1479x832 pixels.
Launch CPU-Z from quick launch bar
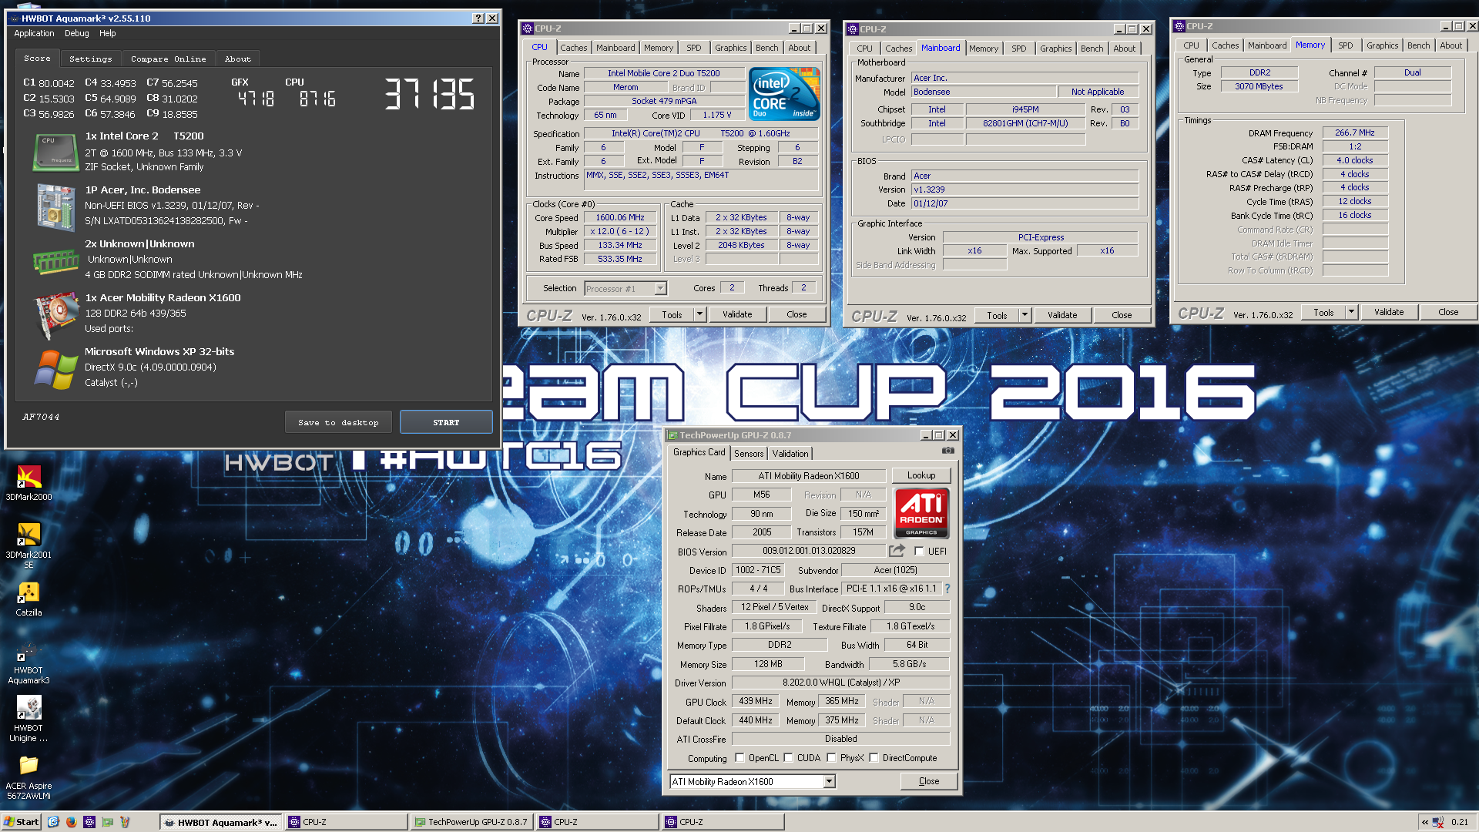[89, 822]
